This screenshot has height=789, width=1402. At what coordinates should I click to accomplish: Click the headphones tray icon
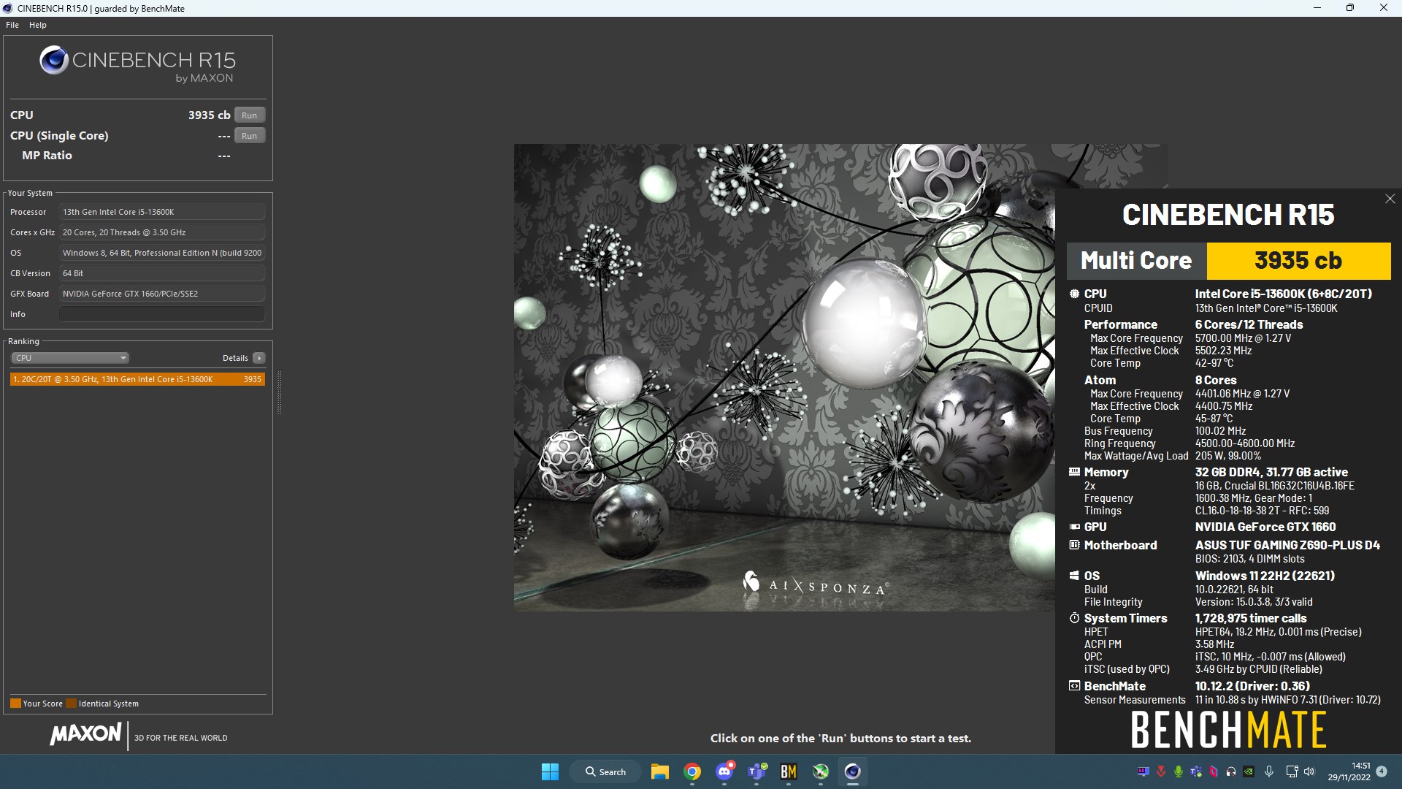tap(1231, 771)
